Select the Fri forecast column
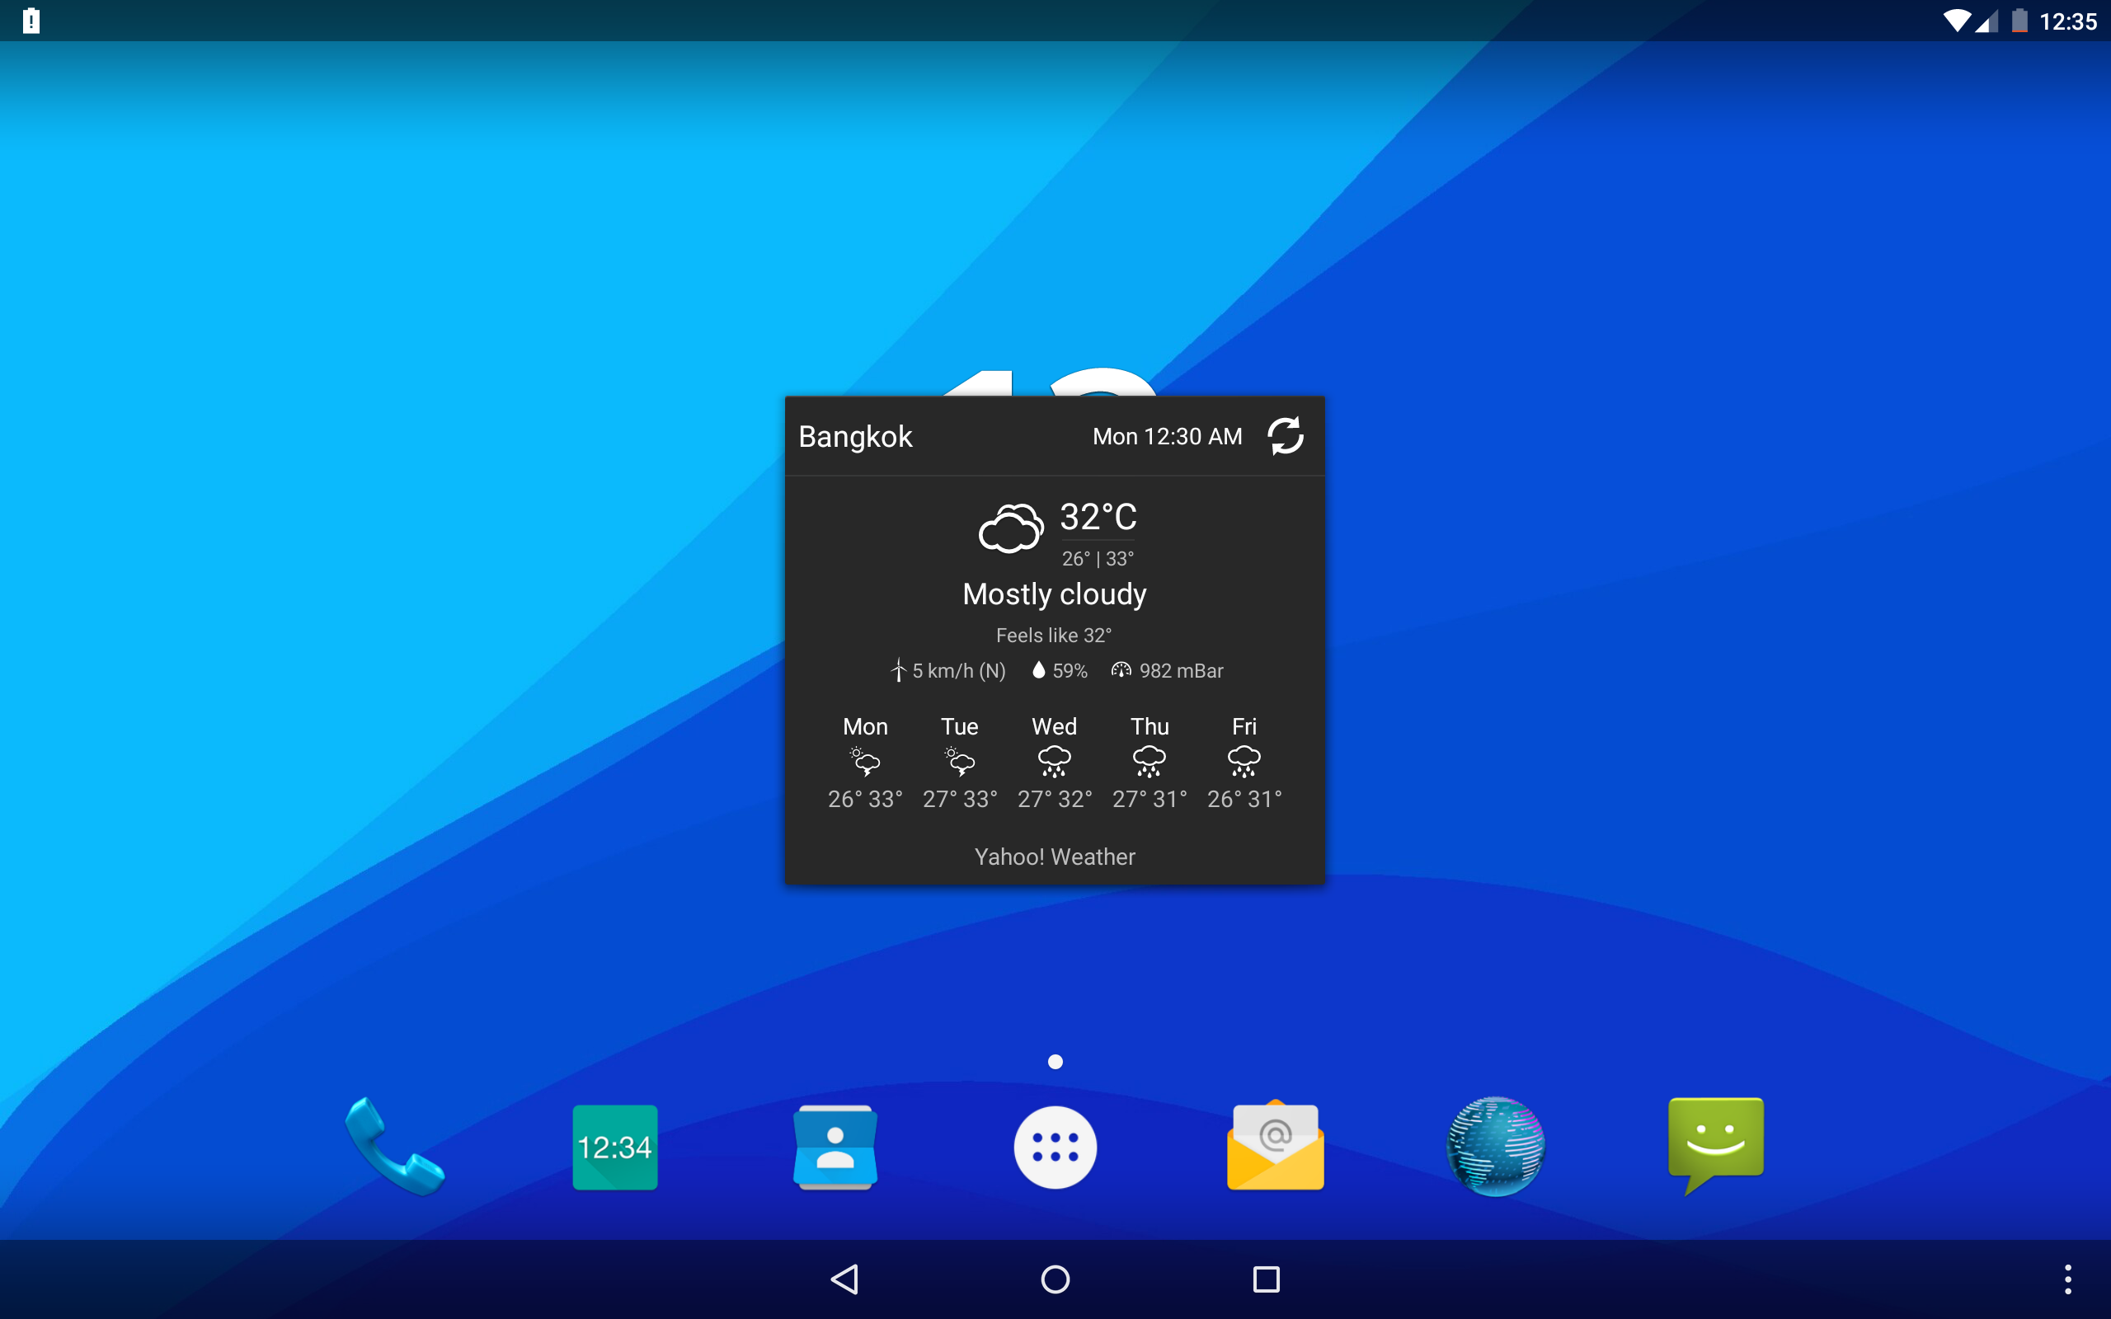Viewport: 2111px width, 1319px height. tap(1244, 762)
